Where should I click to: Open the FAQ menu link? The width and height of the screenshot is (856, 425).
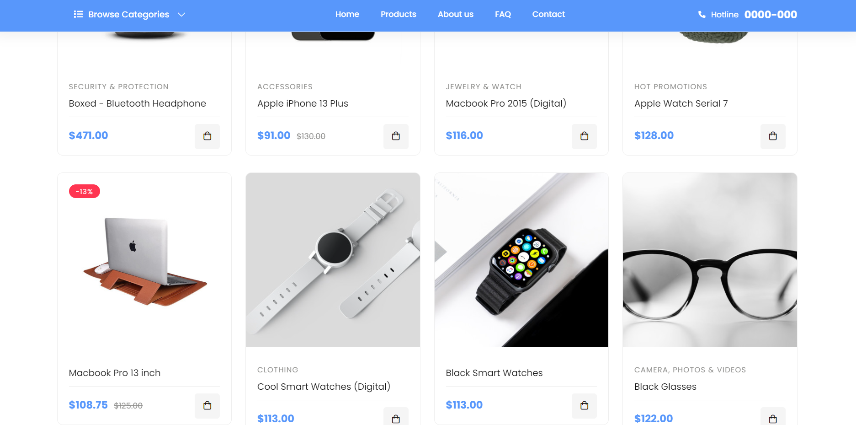[x=503, y=14]
